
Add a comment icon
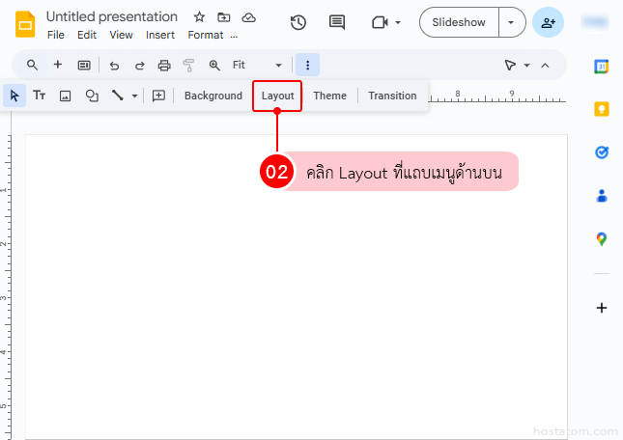coord(159,96)
